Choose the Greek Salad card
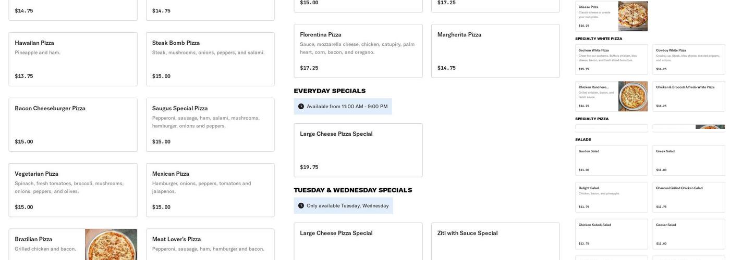This screenshot has width=730, height=260. pos(688,160)
